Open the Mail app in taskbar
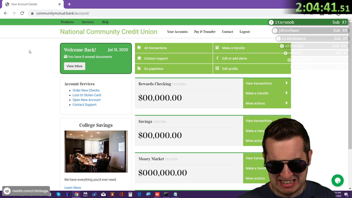 pyautogui.click(x=103, y=194)
